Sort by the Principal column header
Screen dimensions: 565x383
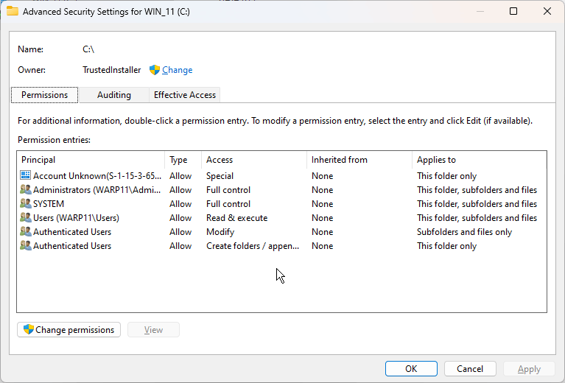point(91,160)
